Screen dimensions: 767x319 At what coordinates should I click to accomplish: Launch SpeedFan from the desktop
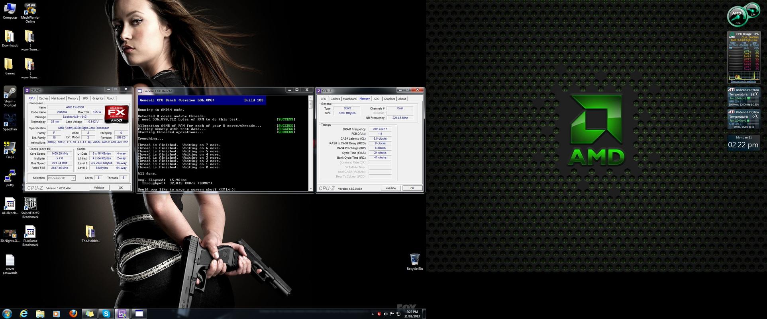(10, 123)
